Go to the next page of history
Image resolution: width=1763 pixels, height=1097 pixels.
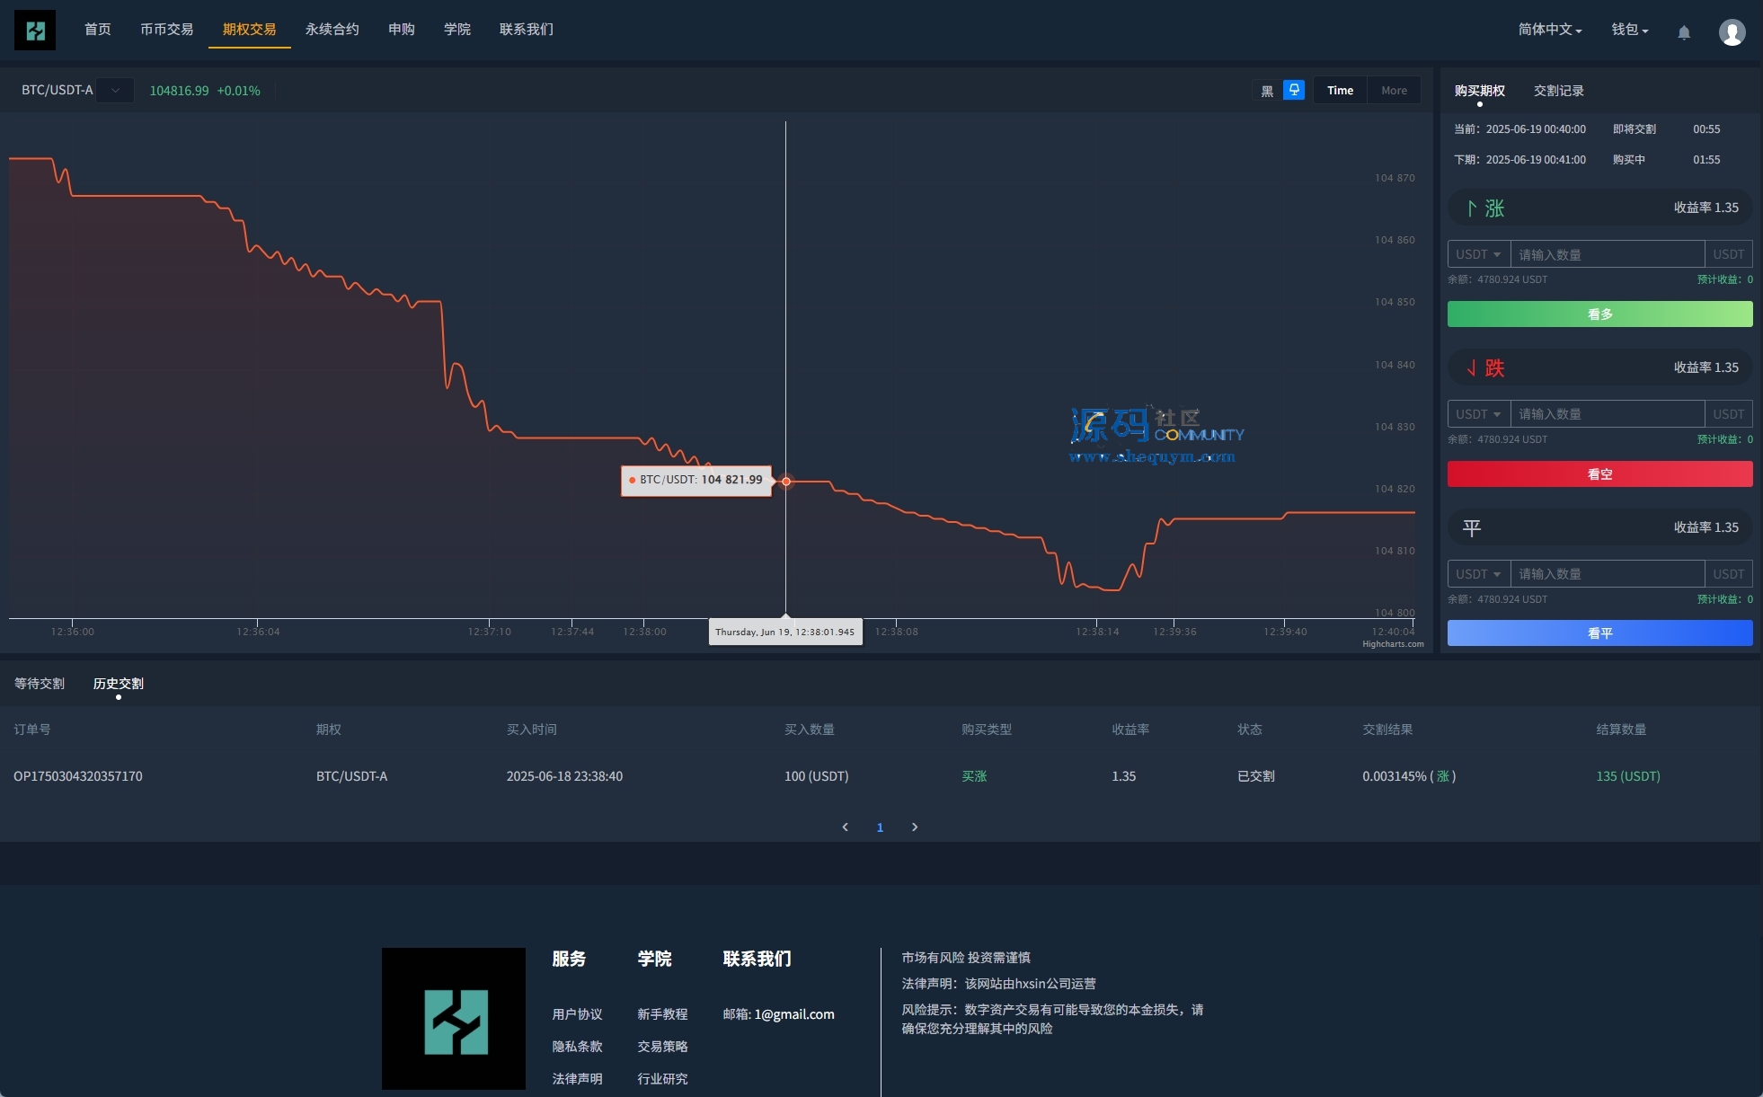point(915,827)
